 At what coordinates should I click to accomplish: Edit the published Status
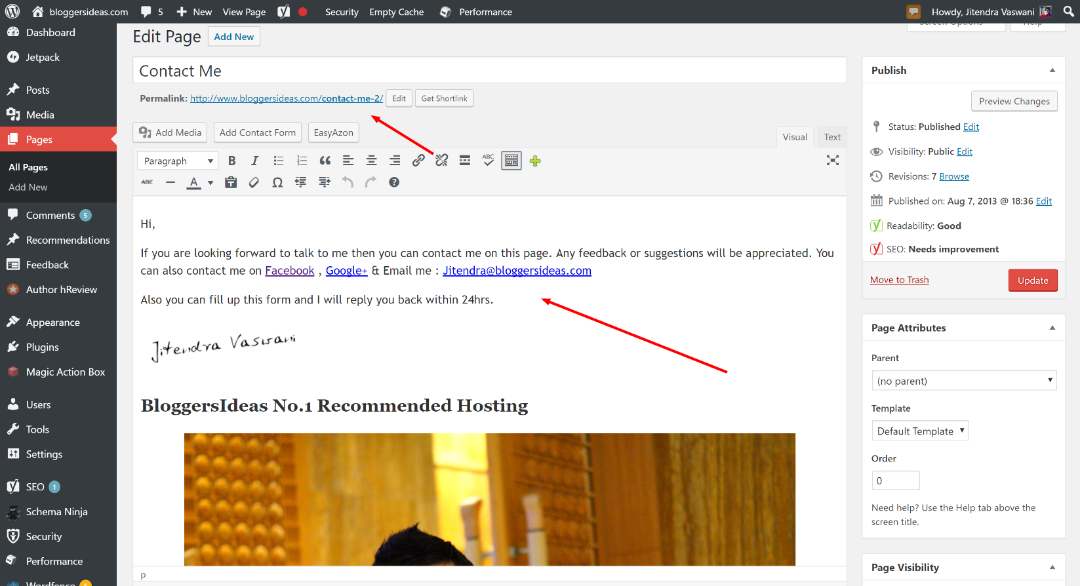click(971, 127)
